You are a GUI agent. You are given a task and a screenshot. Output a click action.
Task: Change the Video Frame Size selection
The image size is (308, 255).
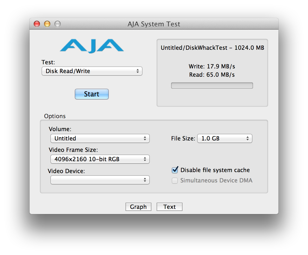click(x=100, y=159)
